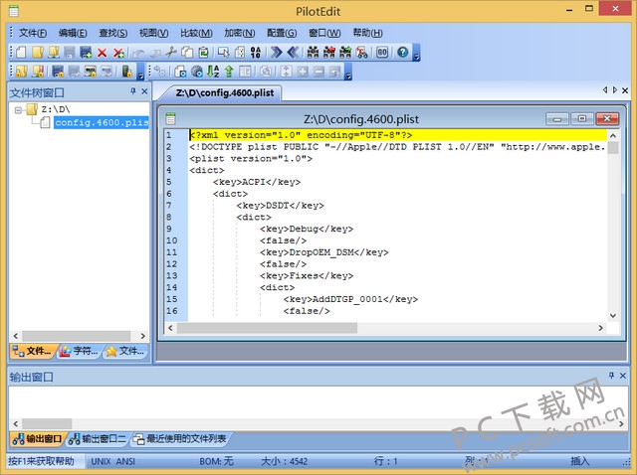Click phone-with-lock icon in second toolbar
Image resolution: width=637 pixels, height=475 pixels.
coord(126,72)
